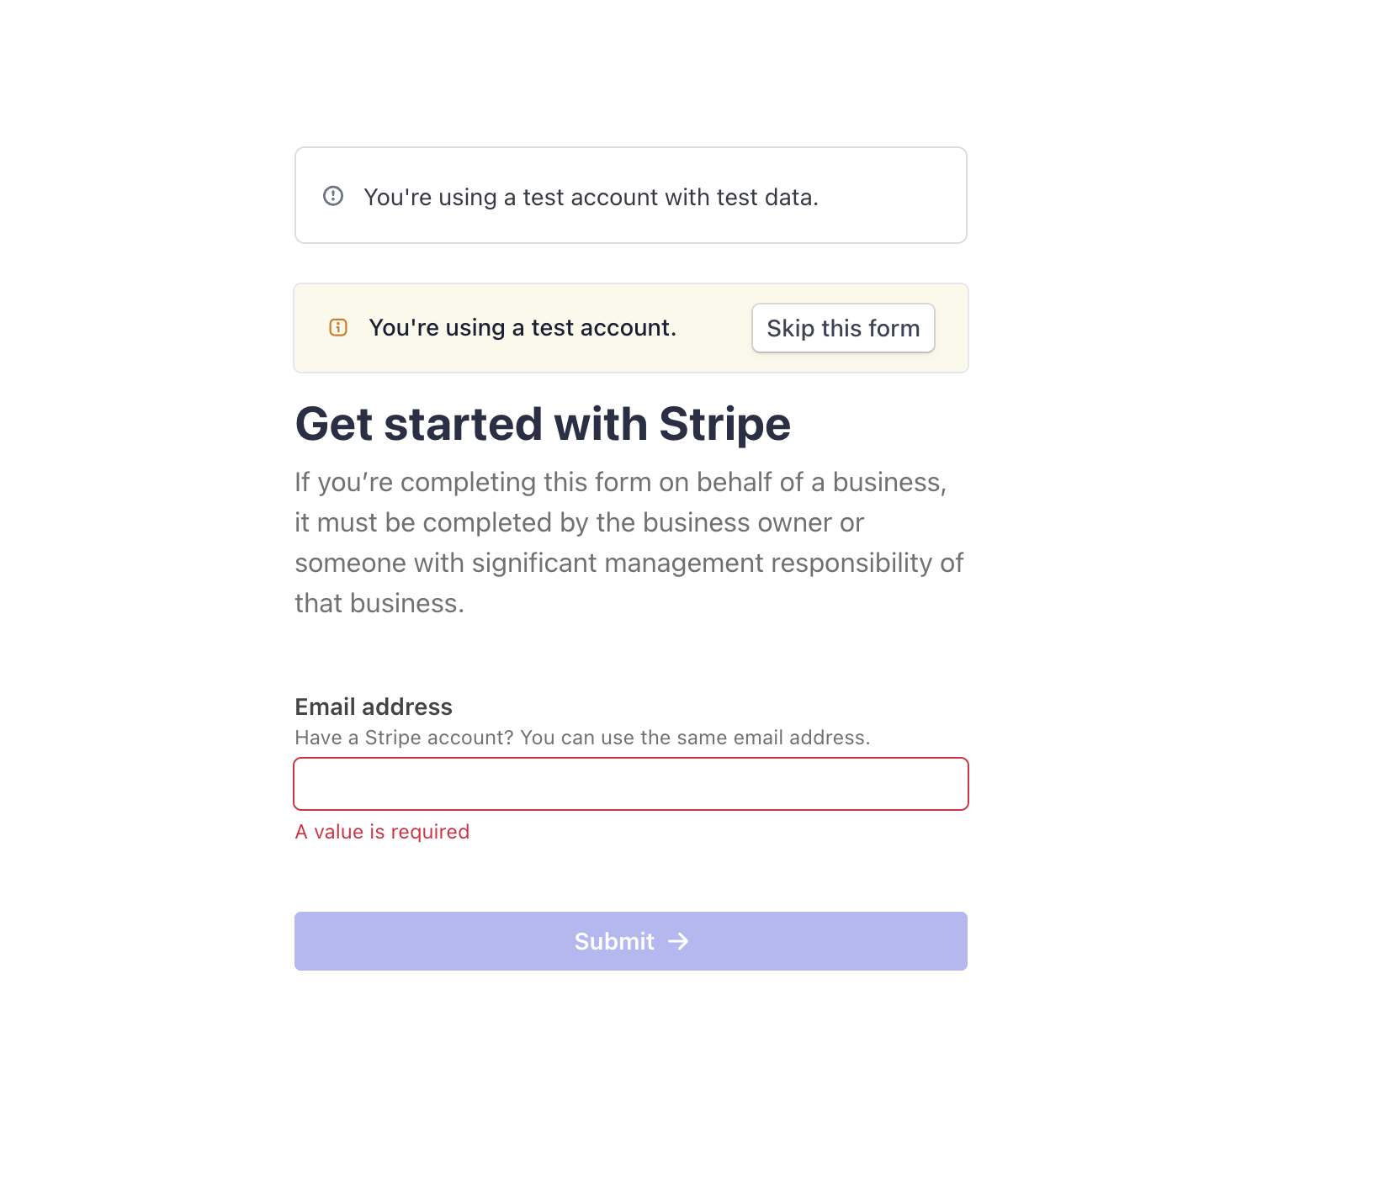
Task: Click paragraph line starting 'If you're completing'
Action: tap(620, 482)
